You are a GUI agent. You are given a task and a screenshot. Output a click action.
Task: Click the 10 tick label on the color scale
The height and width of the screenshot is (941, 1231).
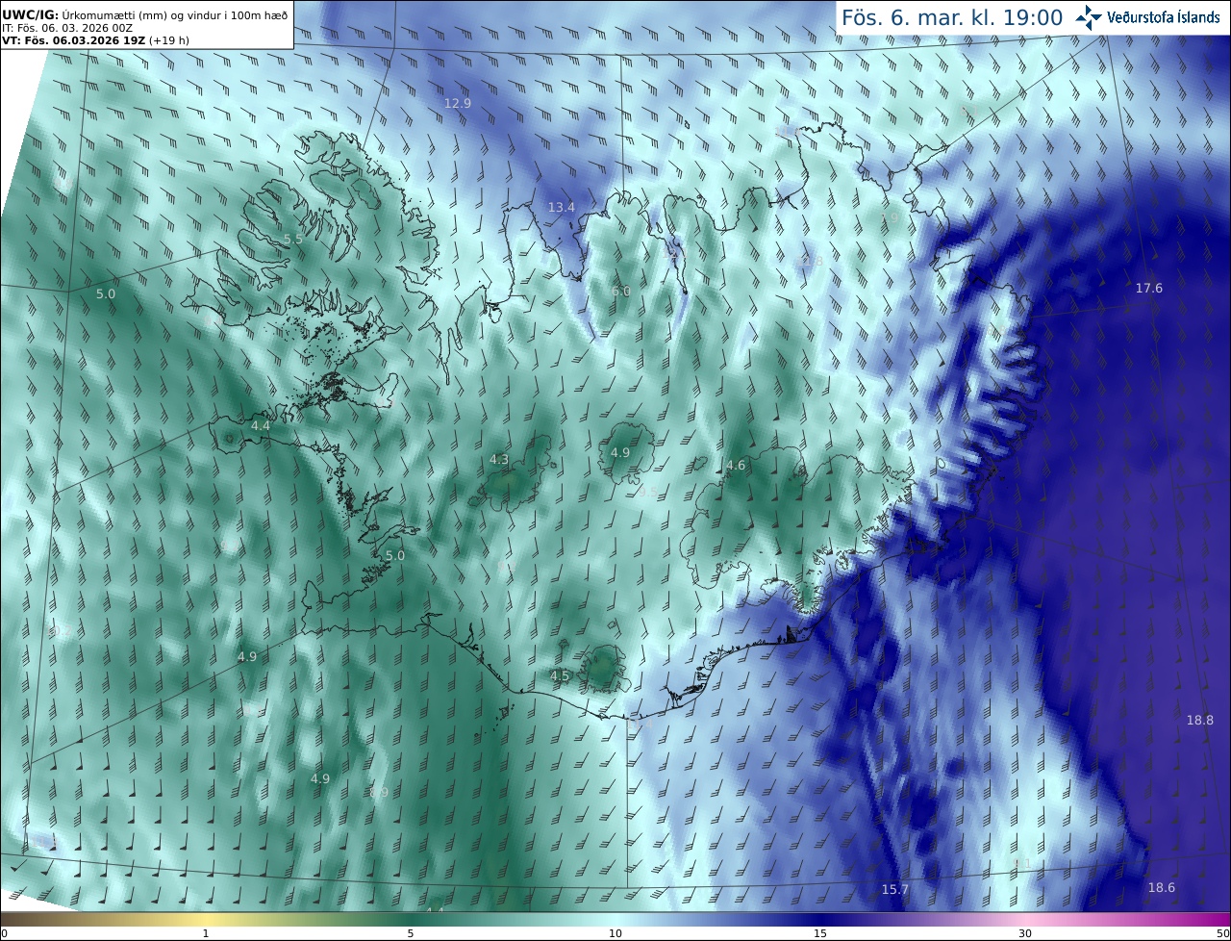pos(615,933)
